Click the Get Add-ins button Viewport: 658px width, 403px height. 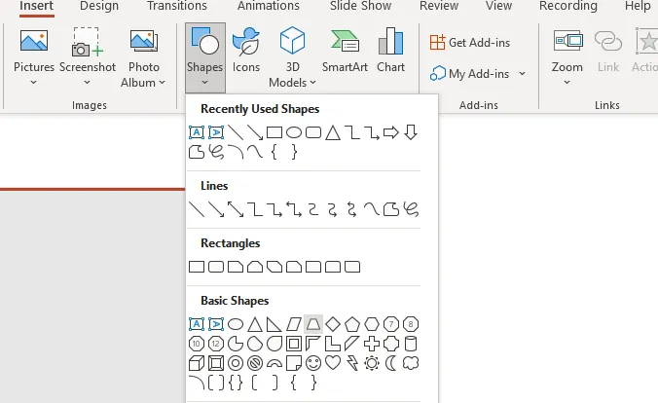(x=470, y=42)
